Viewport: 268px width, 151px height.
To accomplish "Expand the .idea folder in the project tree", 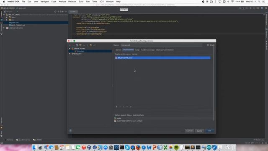I will [7, 17].
